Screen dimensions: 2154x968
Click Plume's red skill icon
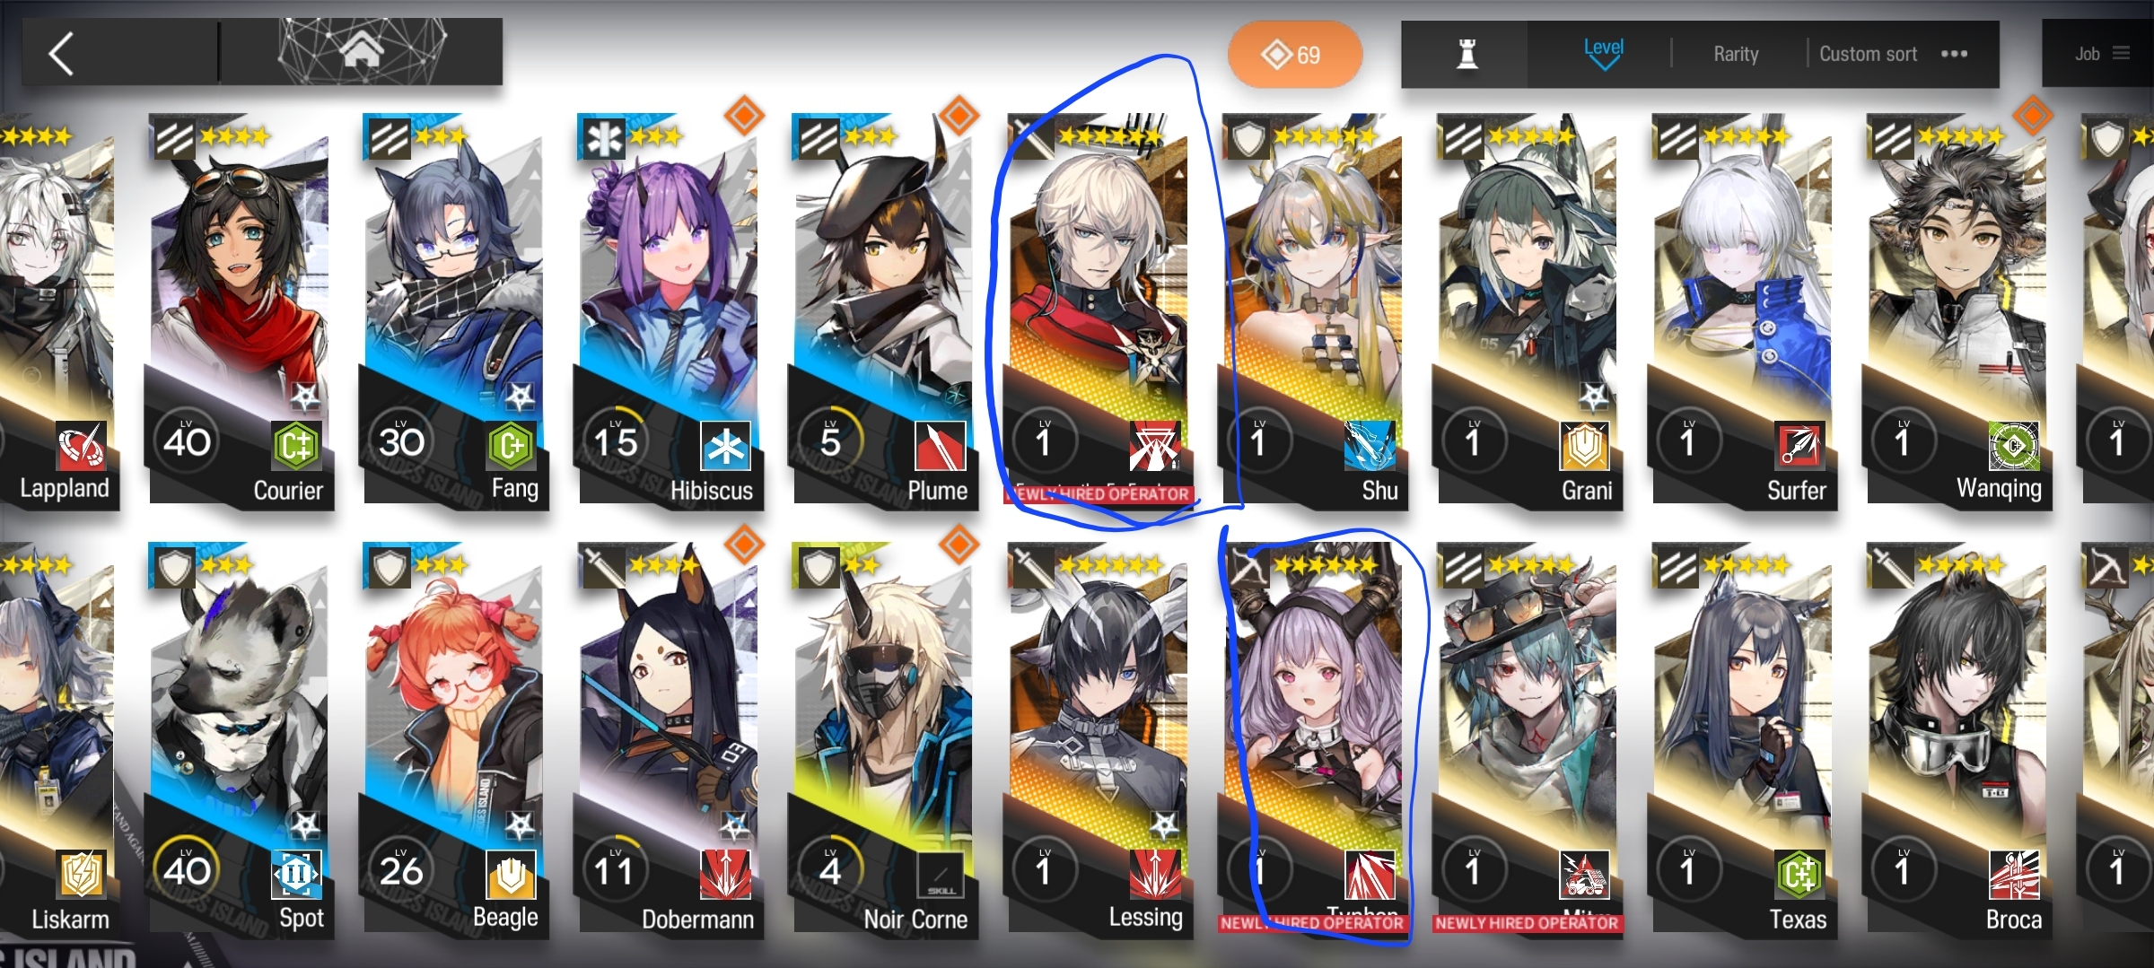(x=940, y=445)
